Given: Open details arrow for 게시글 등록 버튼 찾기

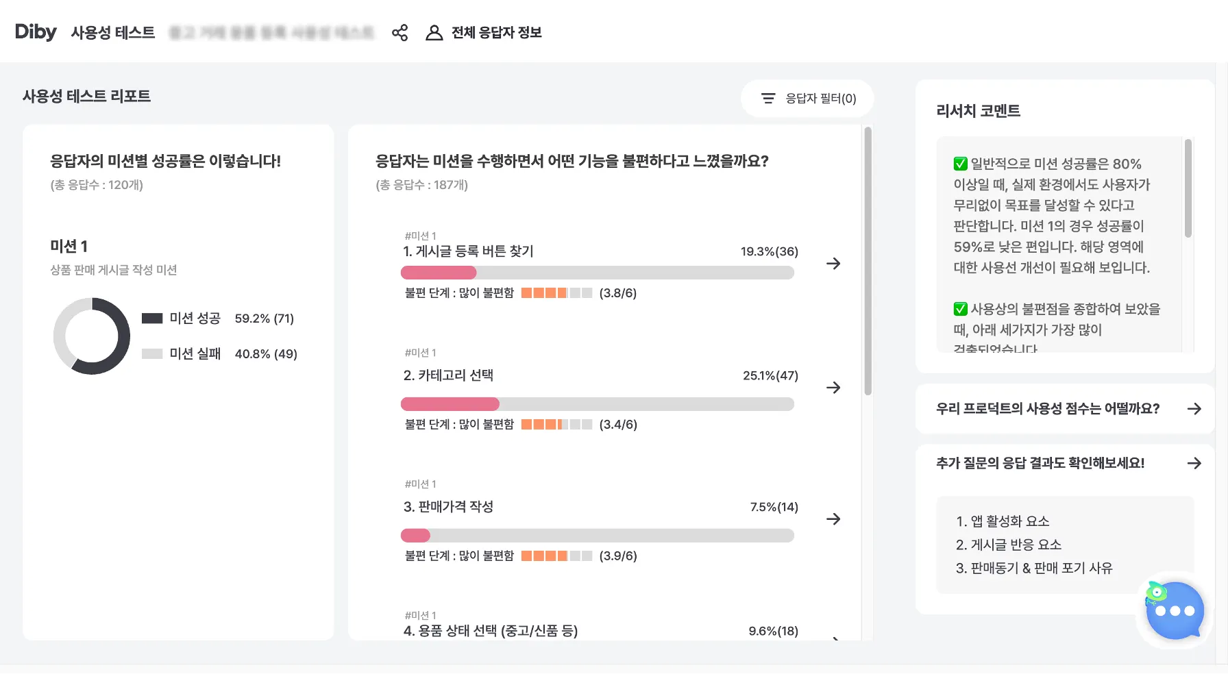Looking at the screenshot, I should pos(833,264).
